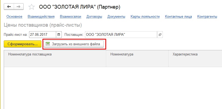Open the supplier card via Поставщик field icon
Viewport: 222px width, 109px height.
pyautogui.click(x=160, y=34)
